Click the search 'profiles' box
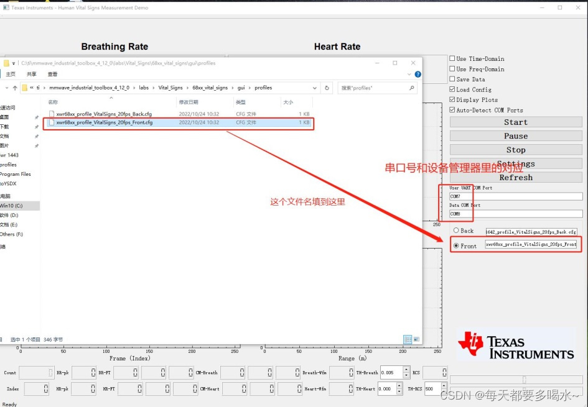The height and width of the screenshot is (407, 588). (377, 88)
